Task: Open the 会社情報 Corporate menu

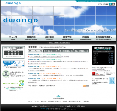Action: coord(49,38)
